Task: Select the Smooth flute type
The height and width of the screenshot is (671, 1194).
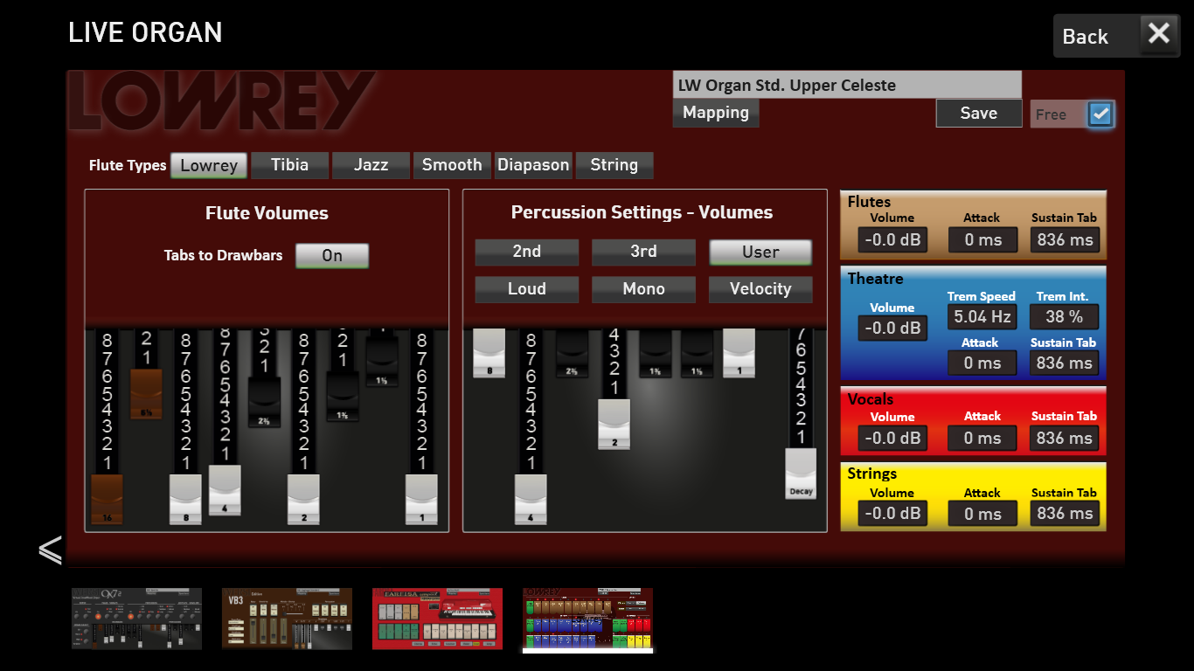Action: point(452,165)
